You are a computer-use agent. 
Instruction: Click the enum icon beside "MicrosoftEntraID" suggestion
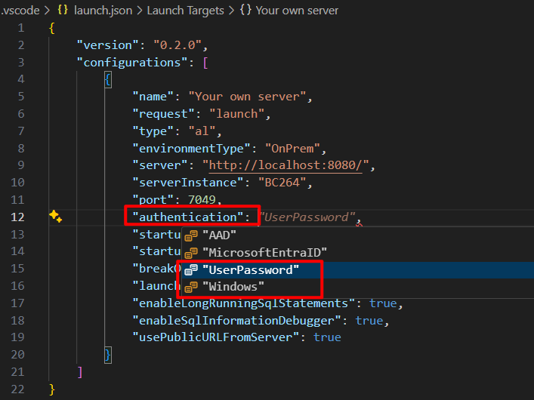coord(191,252)
